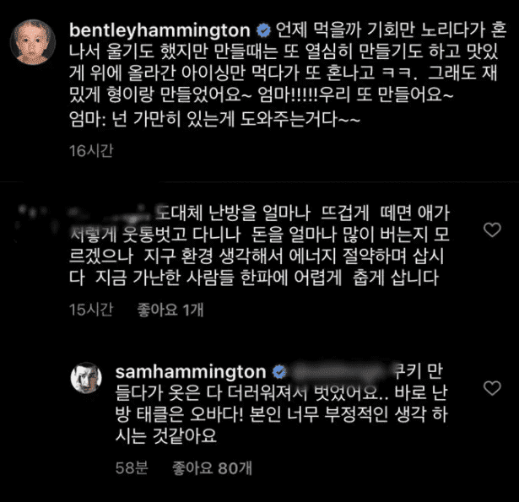This screenshot has width=519, height=502.
Task: Click the samhammington username
Action: pos(191,372)
